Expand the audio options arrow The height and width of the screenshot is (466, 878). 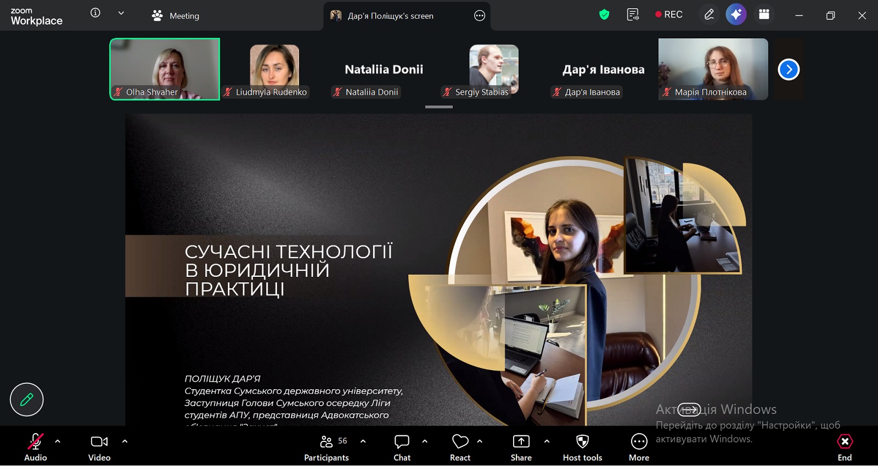coord(58,441)
